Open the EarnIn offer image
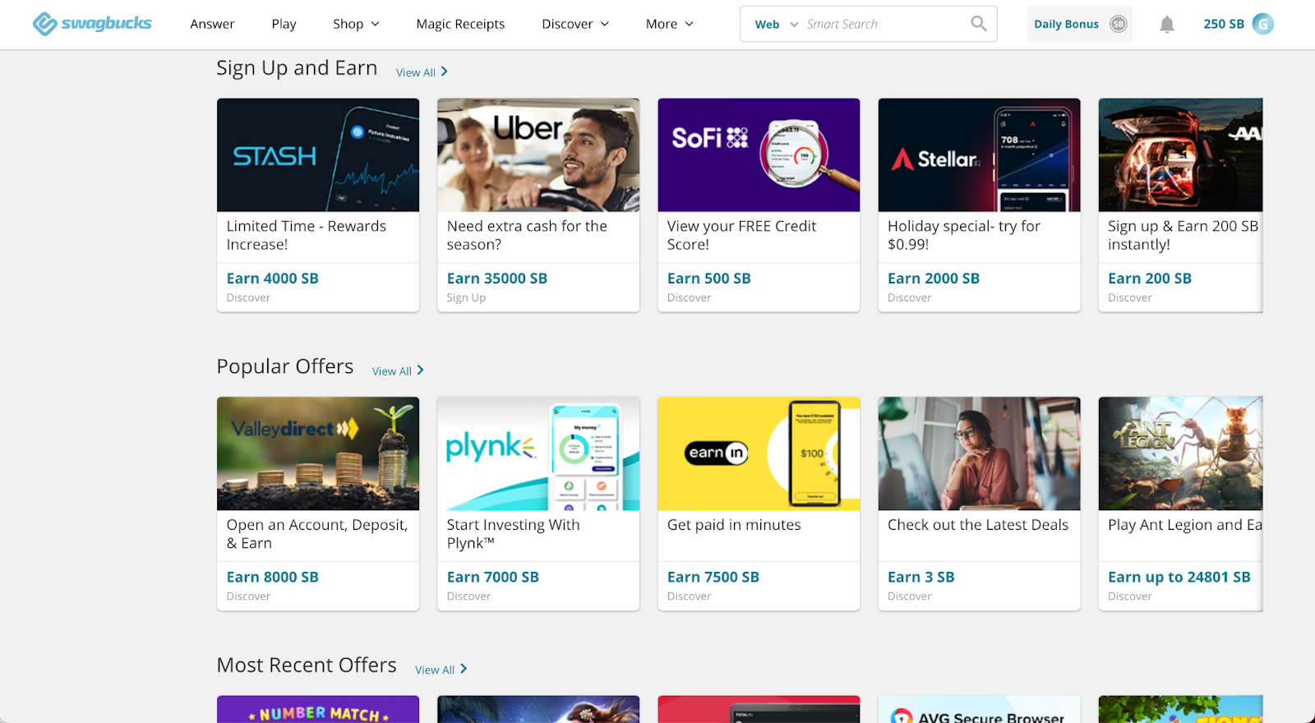Viewport: 1315px width, 723px height. tap(759, 454)
